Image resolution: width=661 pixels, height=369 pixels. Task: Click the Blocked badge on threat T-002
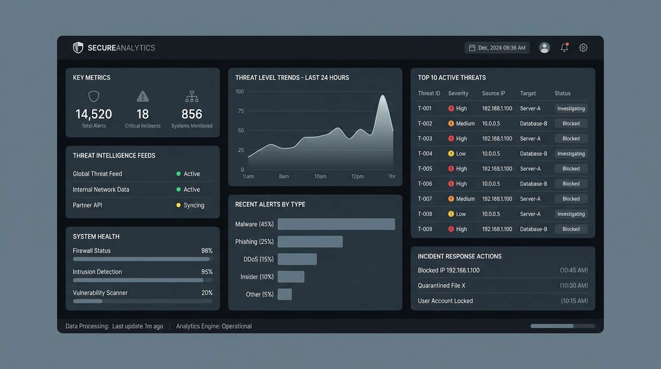[571, 123]
